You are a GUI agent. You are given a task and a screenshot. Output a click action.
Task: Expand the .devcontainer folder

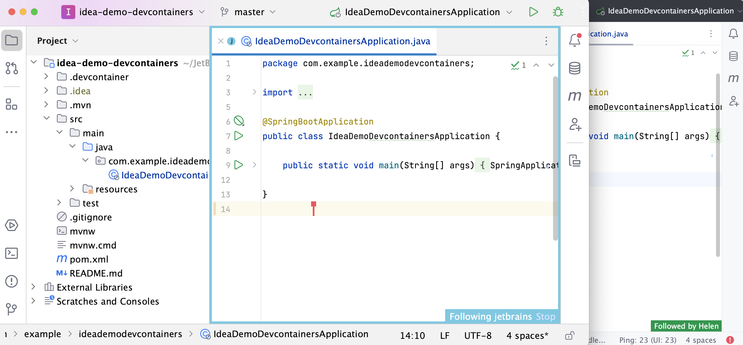[46, 77]
